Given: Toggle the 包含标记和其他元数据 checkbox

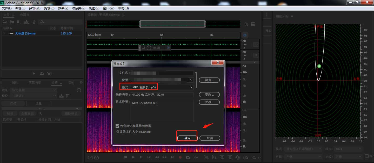Looking at the screenshot, I should pyautogui.click(x=117, y=126).
